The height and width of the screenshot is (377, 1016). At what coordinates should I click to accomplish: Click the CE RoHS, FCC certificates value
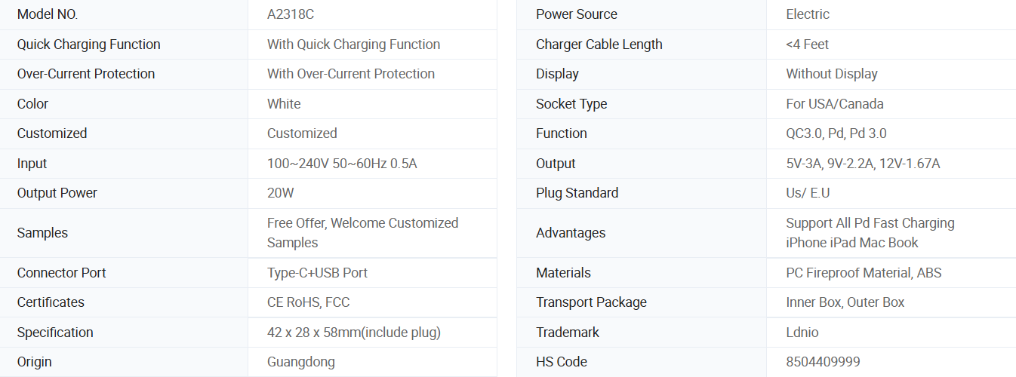click(309, 302)
